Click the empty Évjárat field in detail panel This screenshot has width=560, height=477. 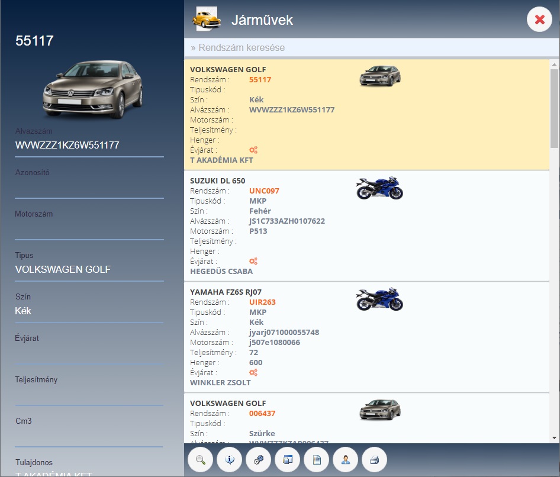pyautogui.click(x=89, y=353)
